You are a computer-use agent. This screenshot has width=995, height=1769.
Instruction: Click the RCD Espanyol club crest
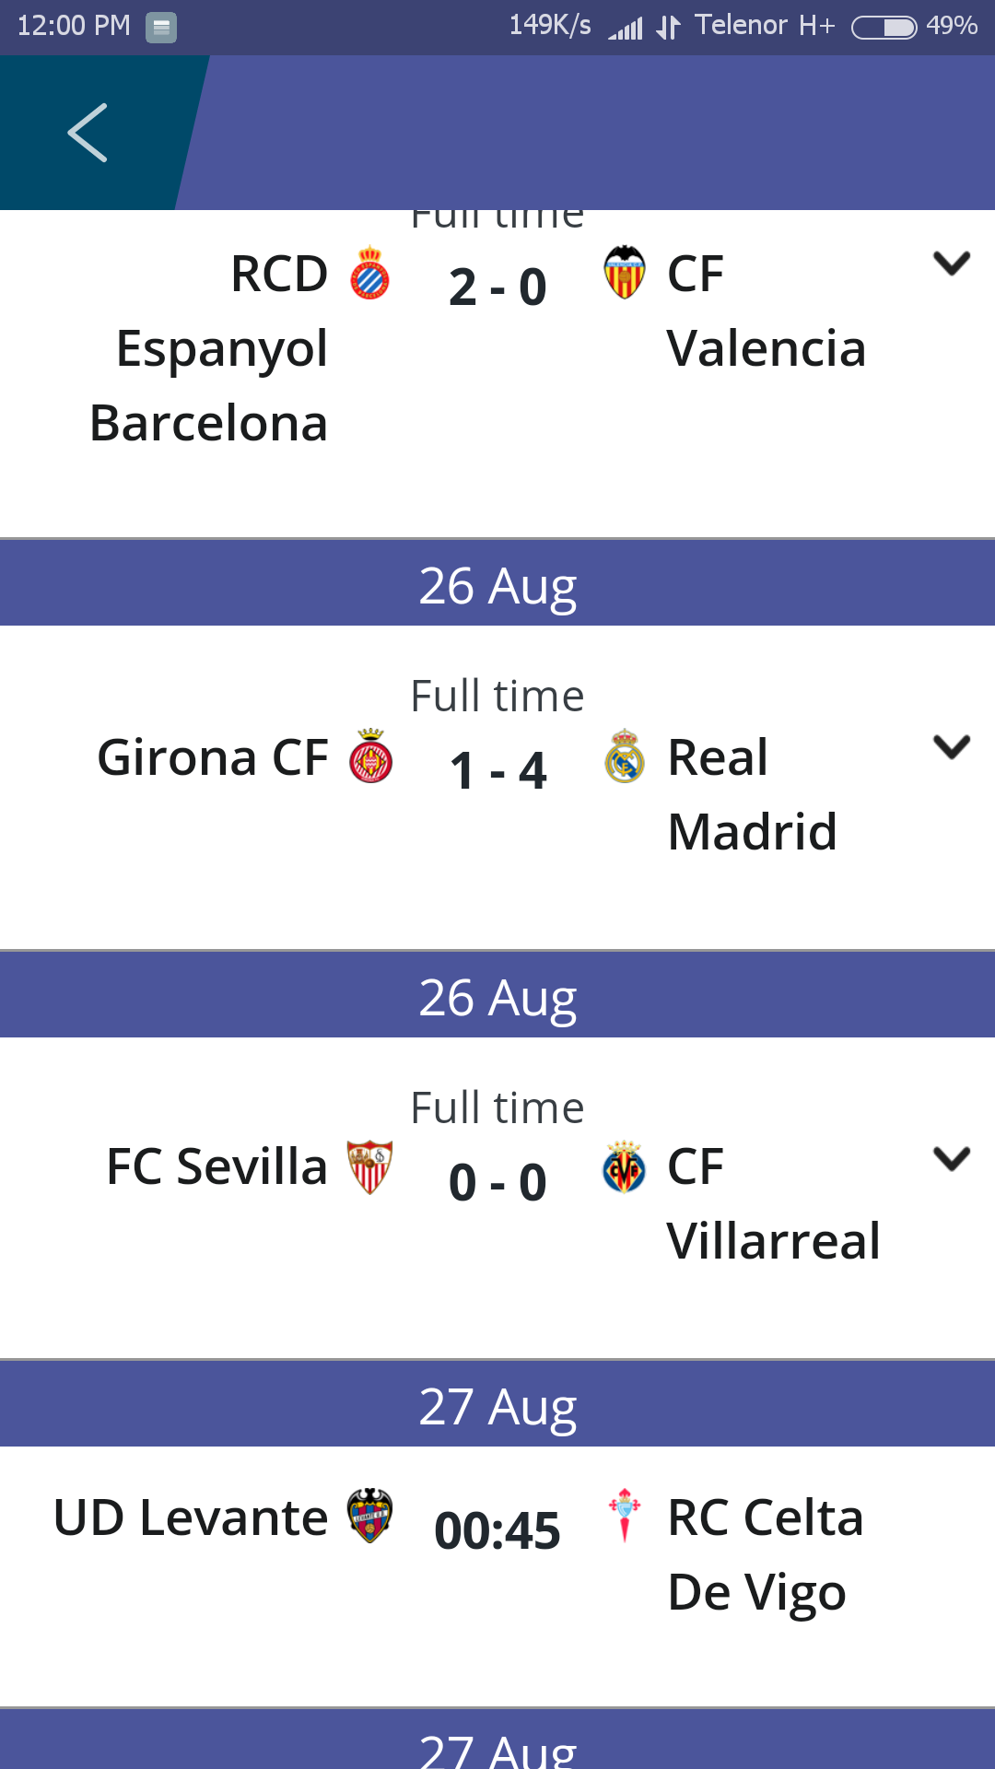point(370,273)
